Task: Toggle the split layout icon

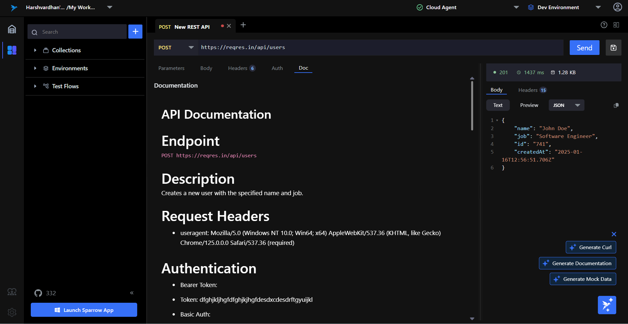Action: coord(616,25)
